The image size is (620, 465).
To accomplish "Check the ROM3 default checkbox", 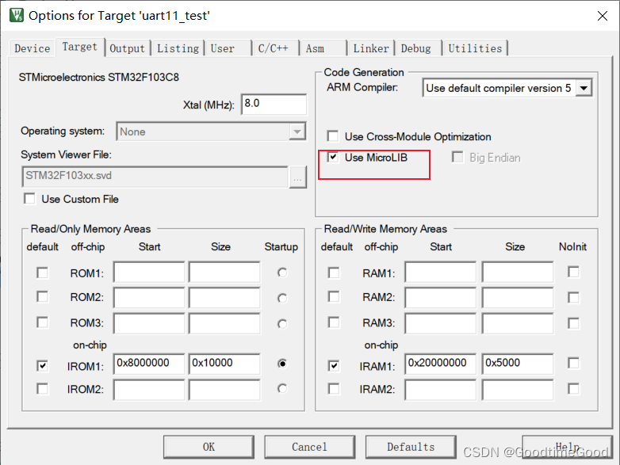I will (x=42, y=322).
